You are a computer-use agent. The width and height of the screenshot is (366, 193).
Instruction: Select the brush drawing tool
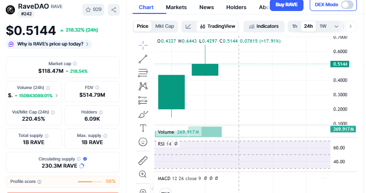(x=143, y=114)
